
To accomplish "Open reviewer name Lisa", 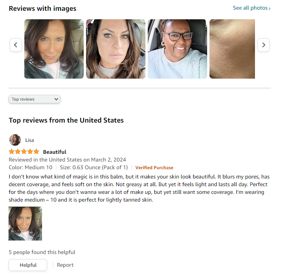I will 30,140.
